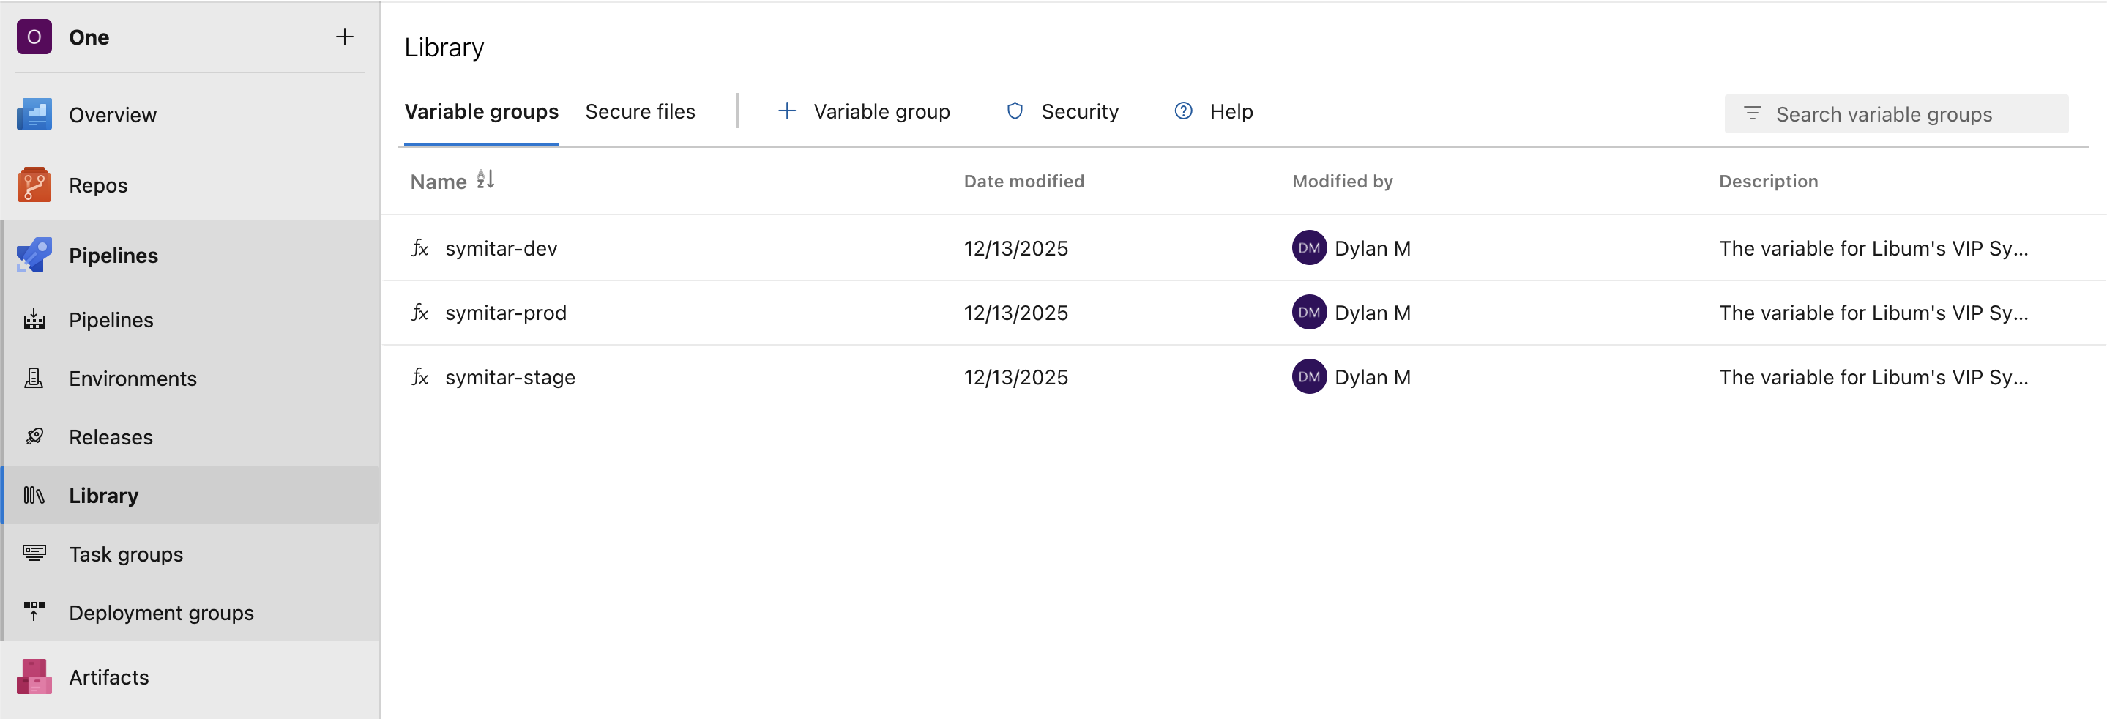
Task: Click the symitar-prod description text
Action: [x=1873, y=313]
